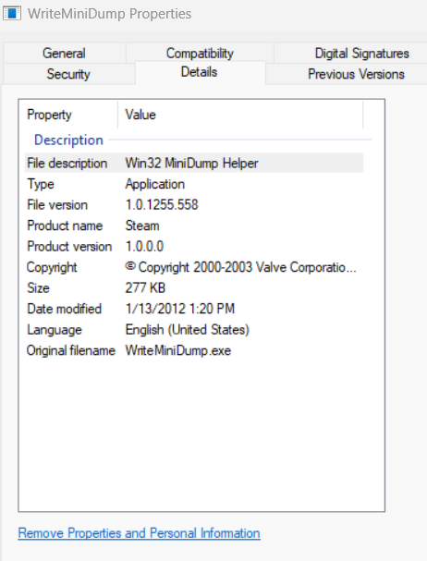Viewport: 427px width, 561px height.
Task: Select the File version property label
Action: pyautogui.click(x=57, y=204)
